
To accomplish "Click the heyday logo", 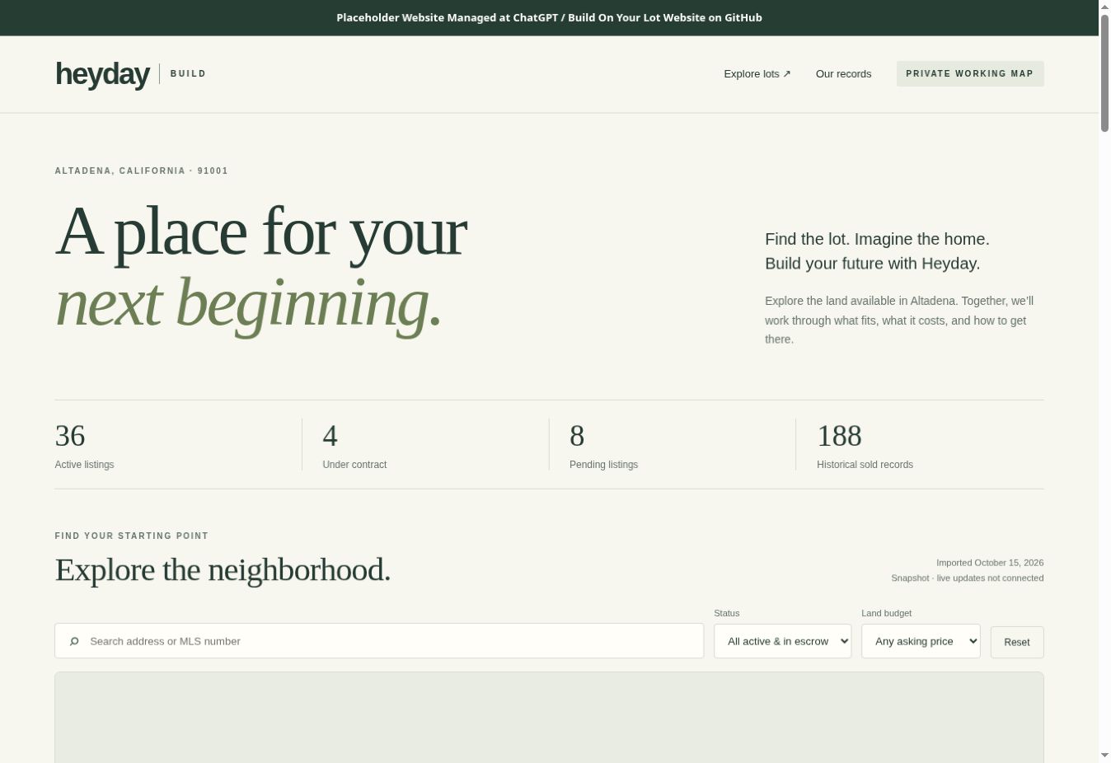I will tap(102, 74).
